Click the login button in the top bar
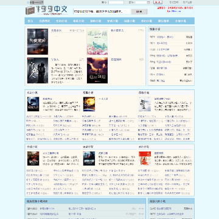The image size is (219, 219). coord(158,2)
